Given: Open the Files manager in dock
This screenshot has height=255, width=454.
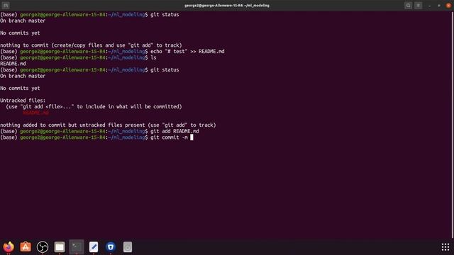Looking at the screenshot, I should (60, 247).
